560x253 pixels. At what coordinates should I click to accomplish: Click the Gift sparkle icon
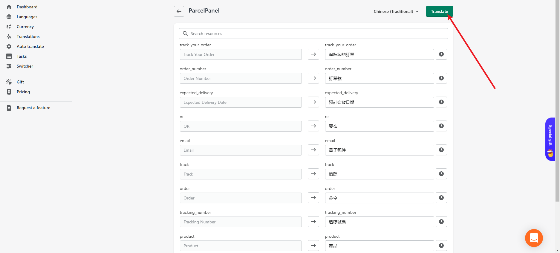point(9,82)
